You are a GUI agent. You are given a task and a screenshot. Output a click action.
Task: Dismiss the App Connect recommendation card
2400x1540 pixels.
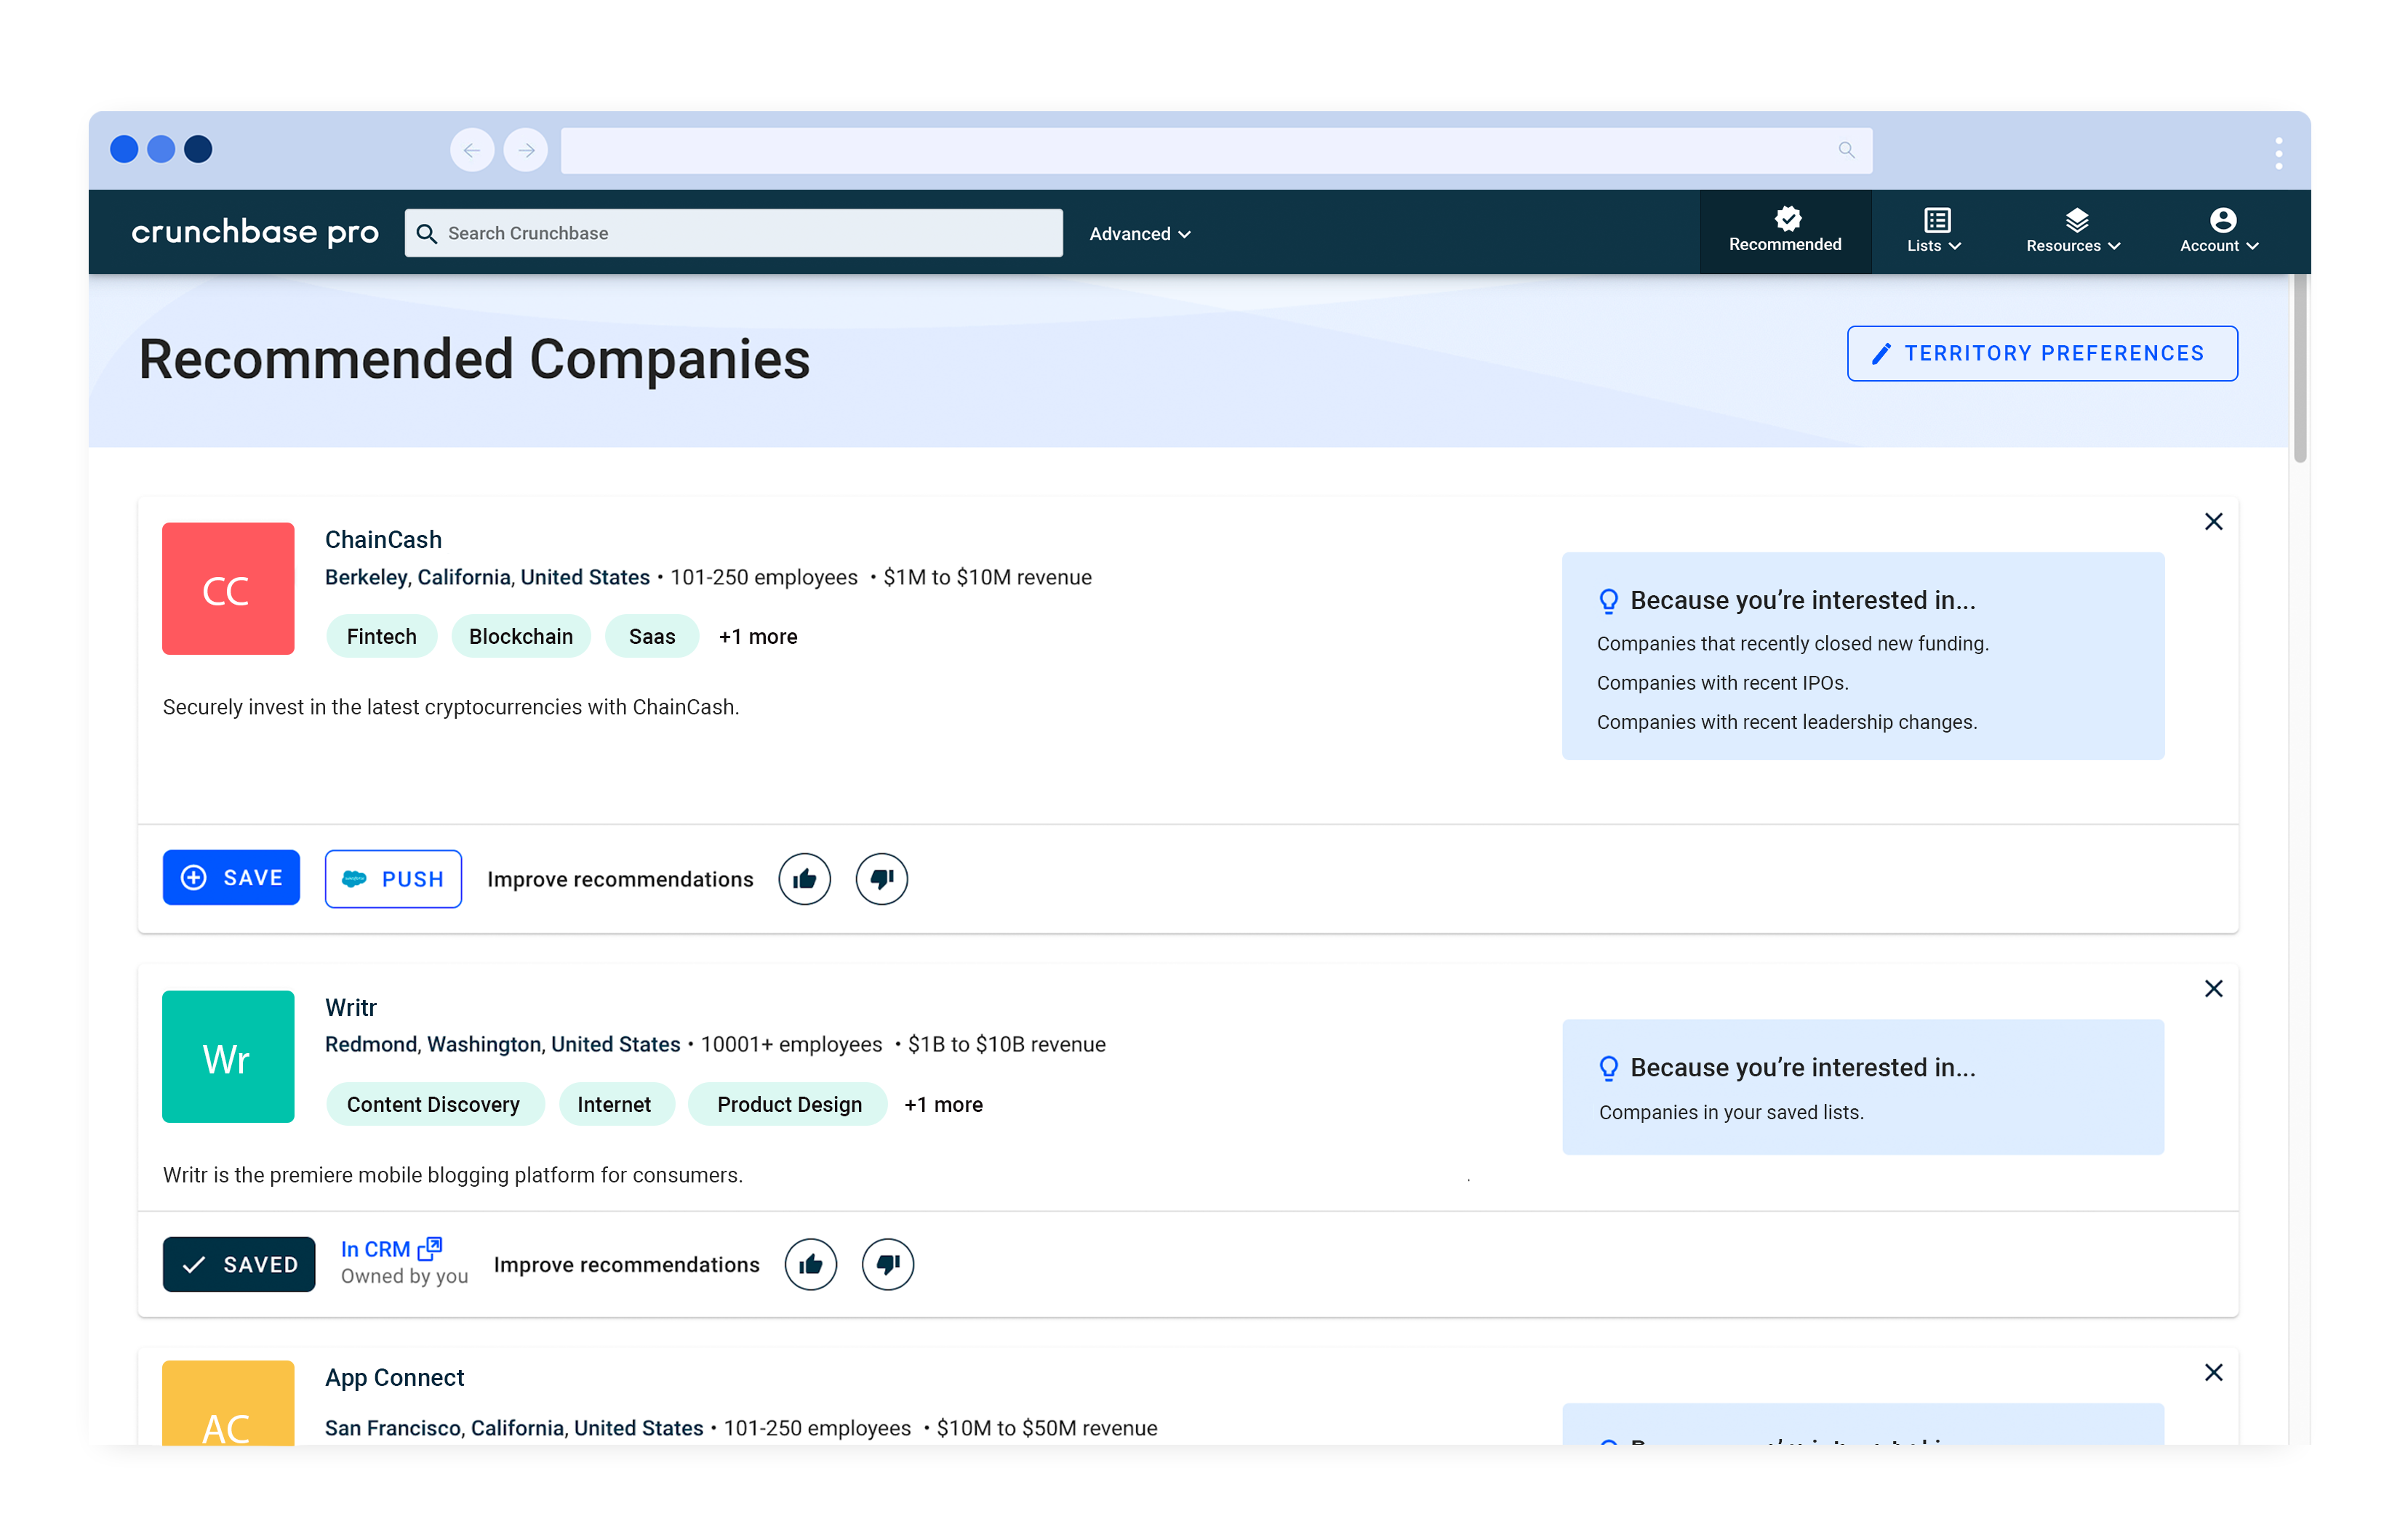[2213, 1373]
